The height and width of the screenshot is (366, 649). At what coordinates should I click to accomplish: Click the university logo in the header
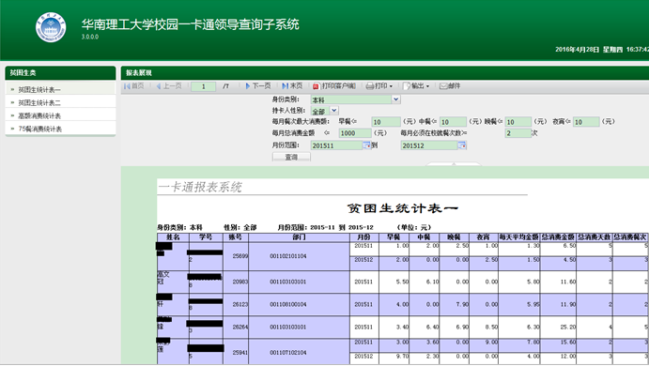[x=51, y=27]
